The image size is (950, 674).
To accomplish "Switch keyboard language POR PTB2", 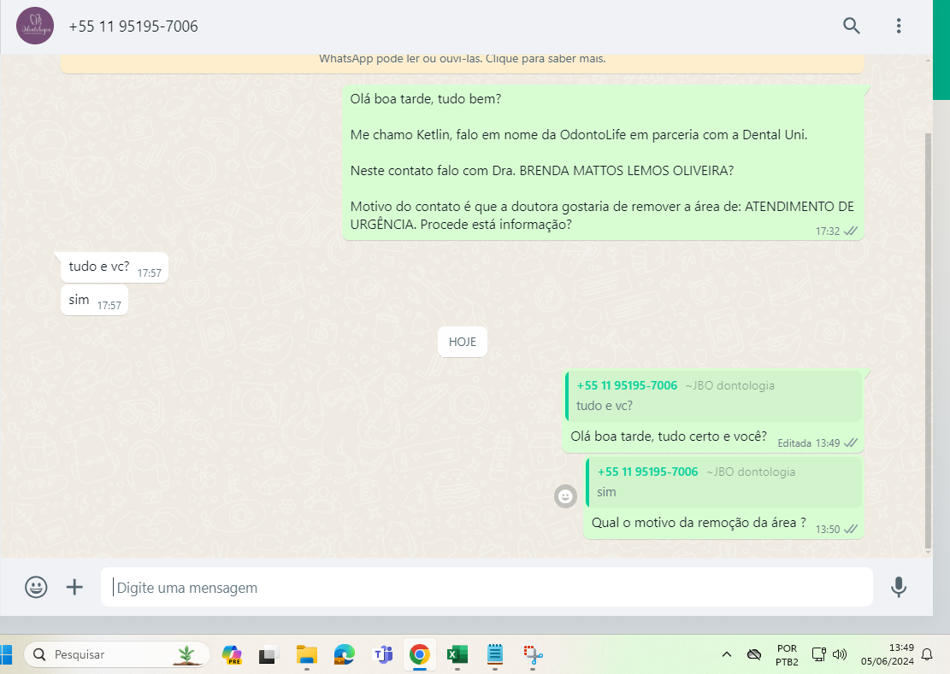I will (x=787, y=654).
